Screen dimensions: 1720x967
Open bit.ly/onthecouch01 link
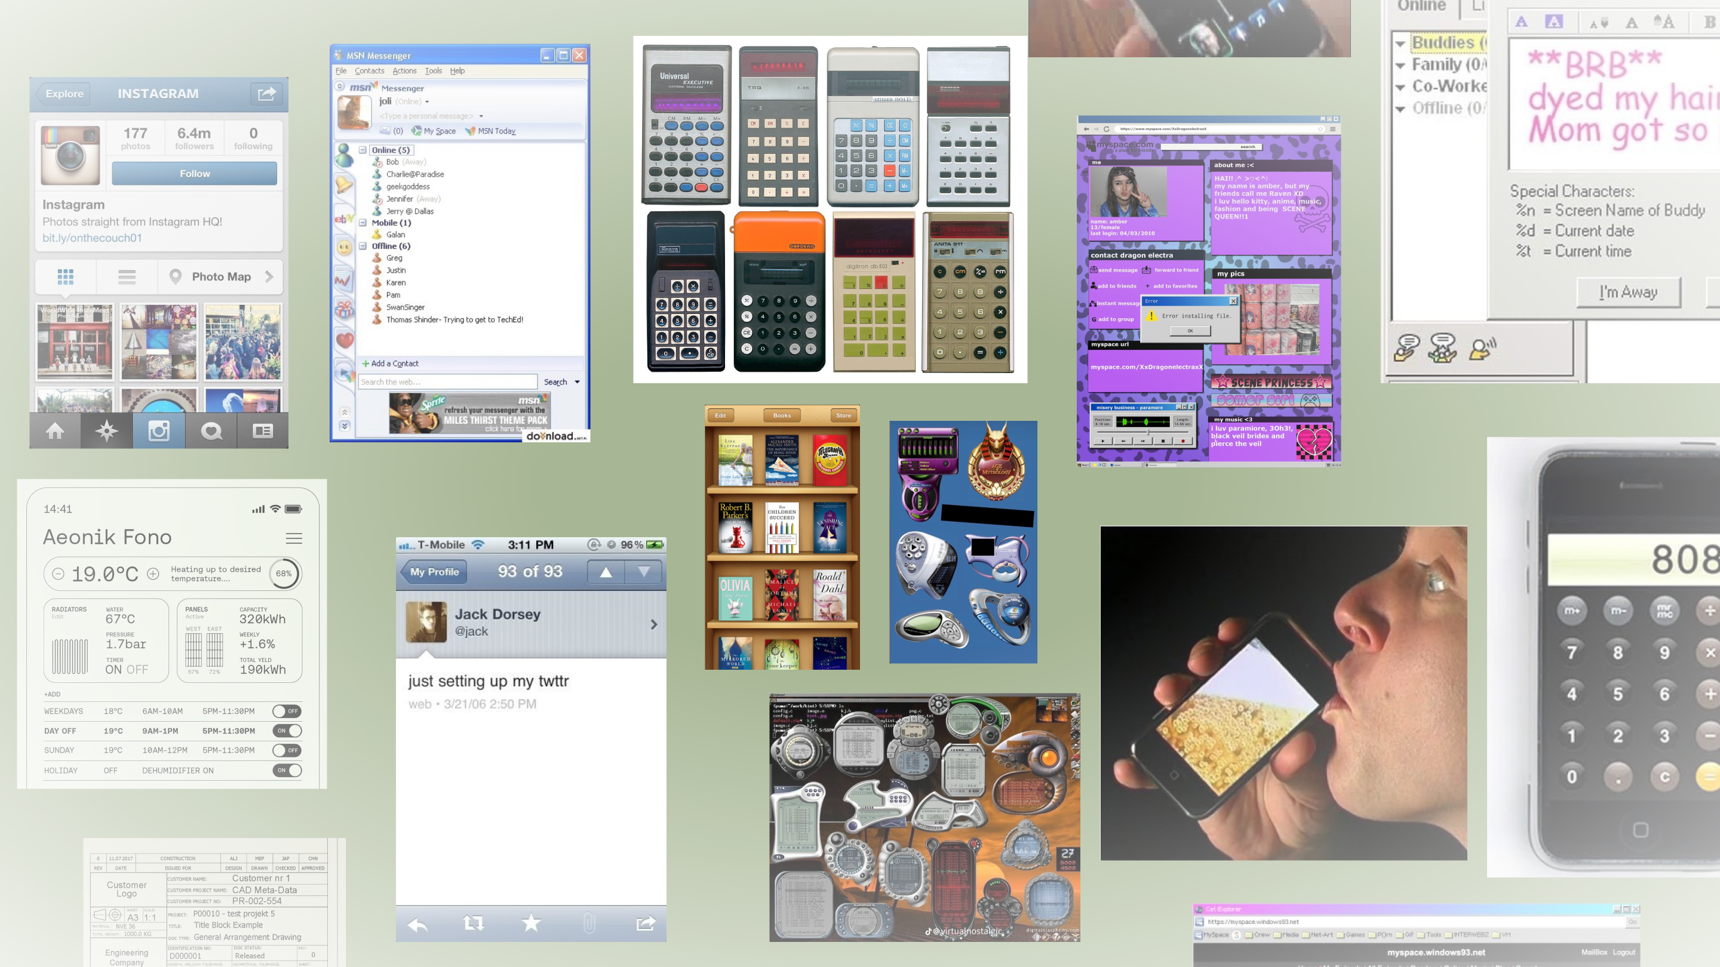pos(92,238)
